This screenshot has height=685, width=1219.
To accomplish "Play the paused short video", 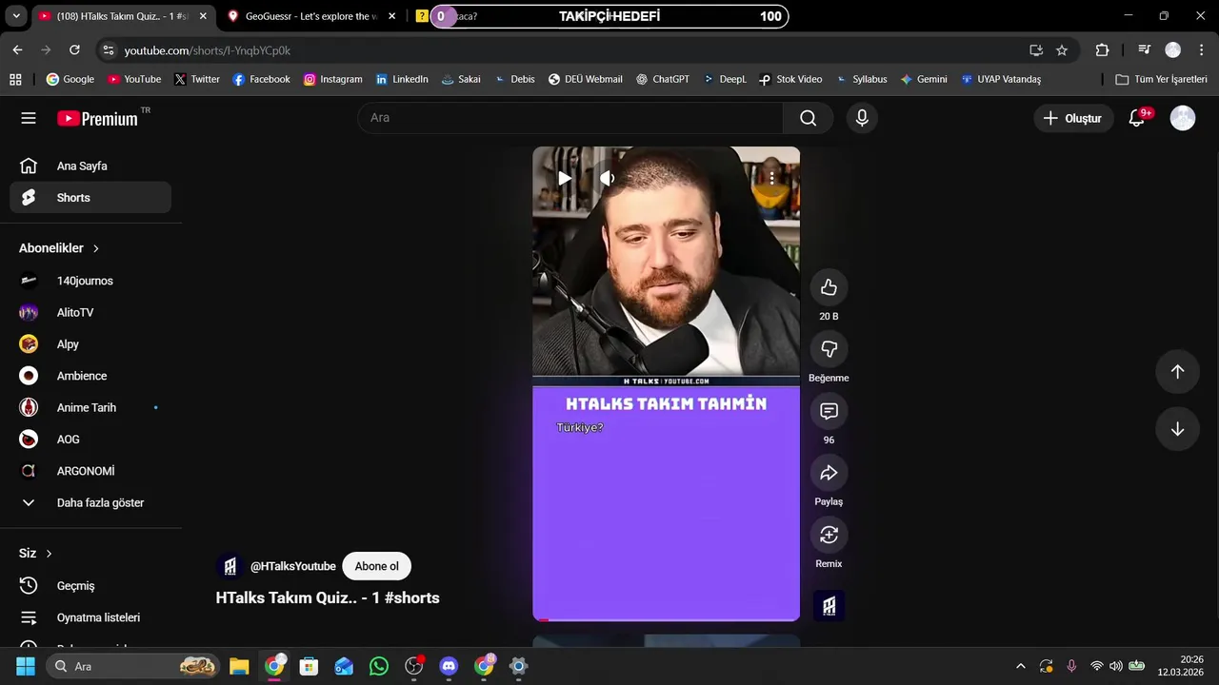I will pos(564,178).
